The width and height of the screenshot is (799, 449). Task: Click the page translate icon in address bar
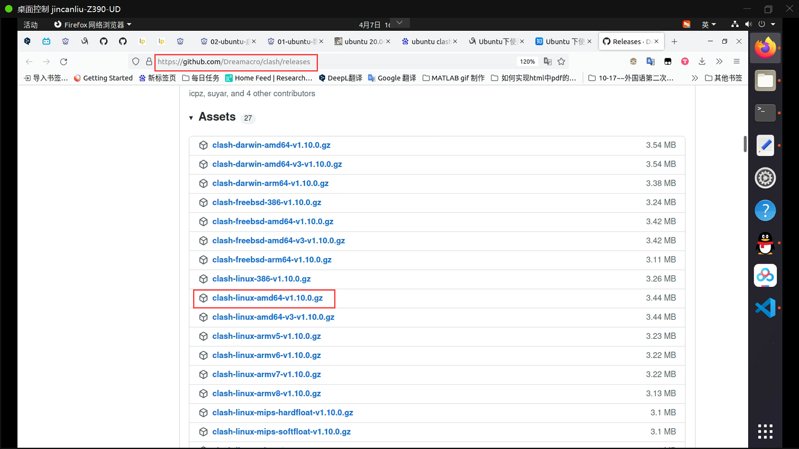[548, 62]
